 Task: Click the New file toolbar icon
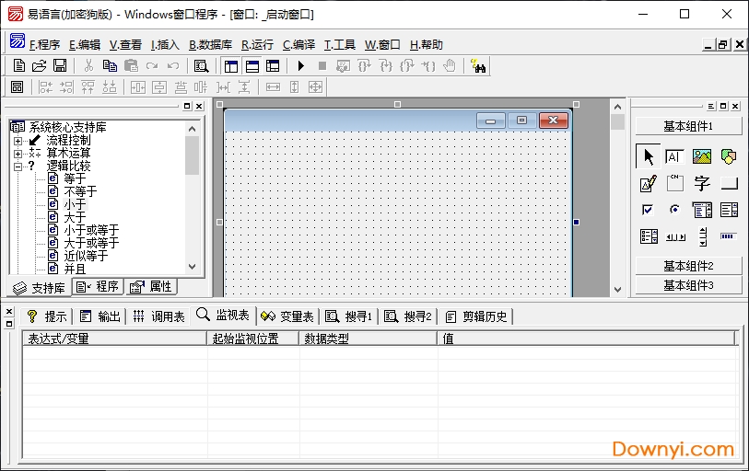tap(19, 66)
